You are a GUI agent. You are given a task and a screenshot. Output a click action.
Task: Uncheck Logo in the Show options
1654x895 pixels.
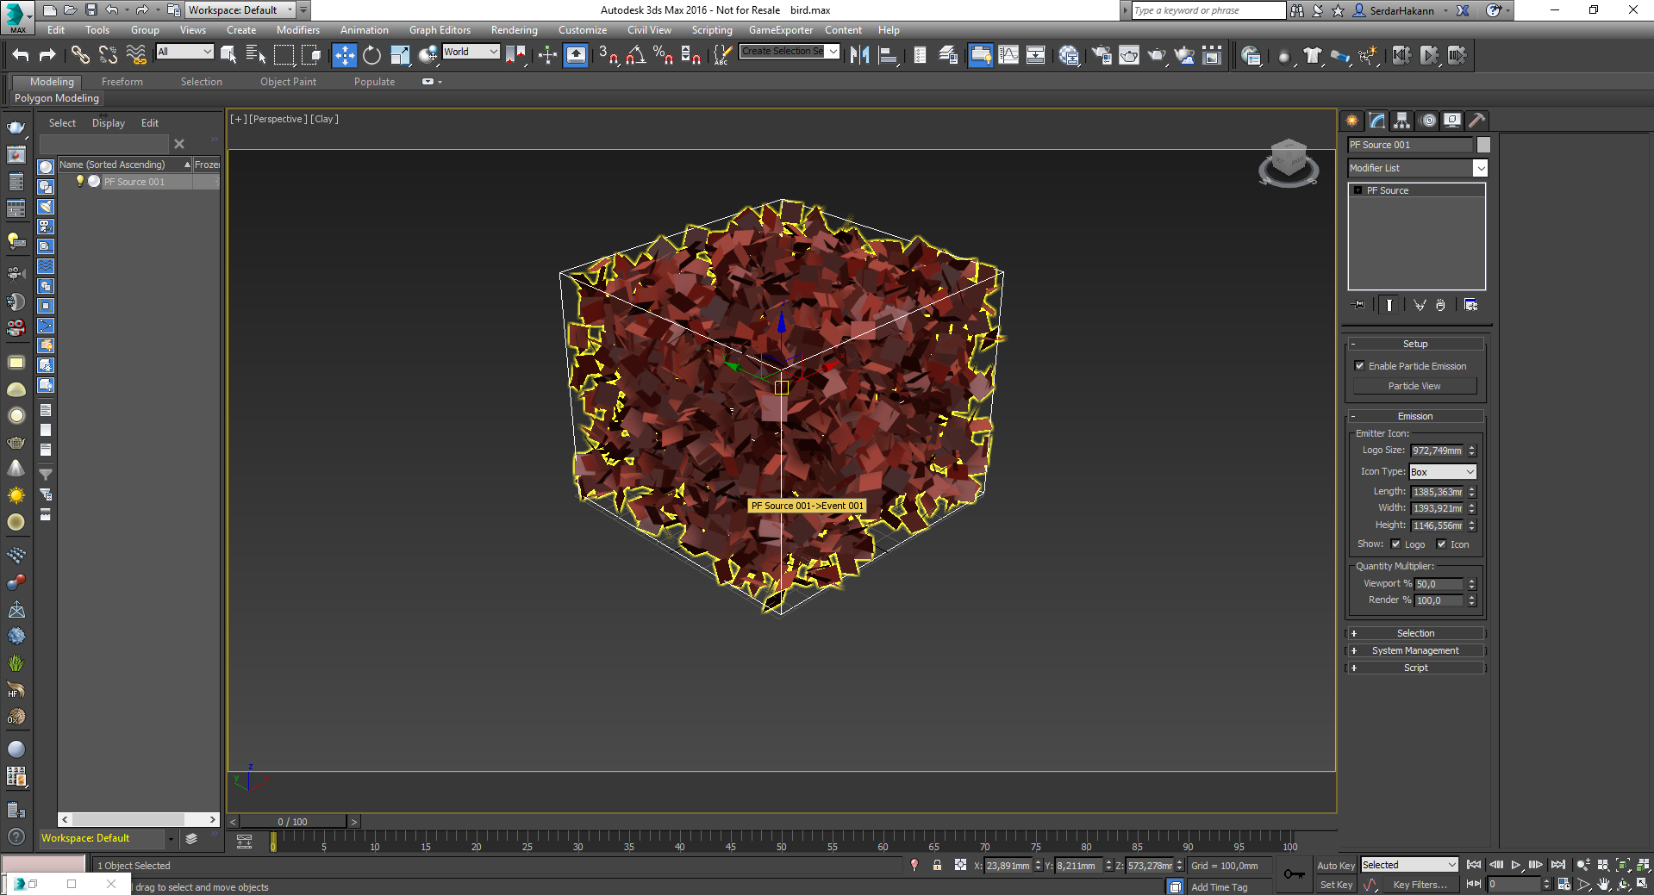[1395, 544]
